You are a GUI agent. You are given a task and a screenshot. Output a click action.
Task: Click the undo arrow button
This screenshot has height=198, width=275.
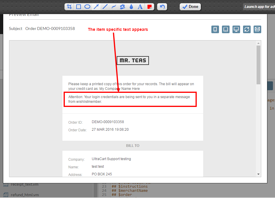pos(162,7)
